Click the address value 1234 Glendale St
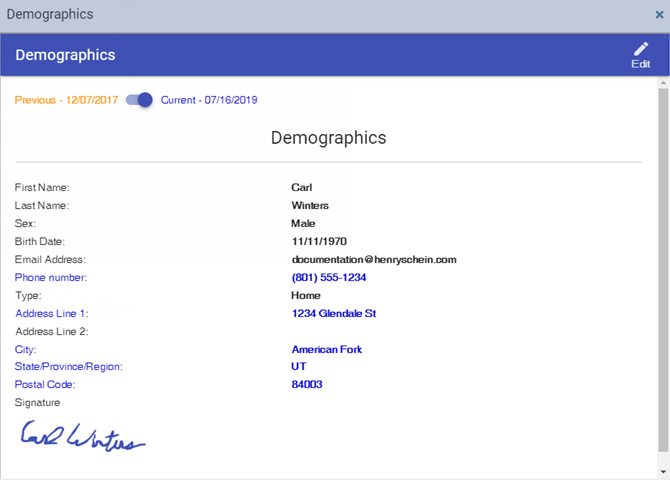Viewport: 670px width, 480px height. click(x=333, y=313)
